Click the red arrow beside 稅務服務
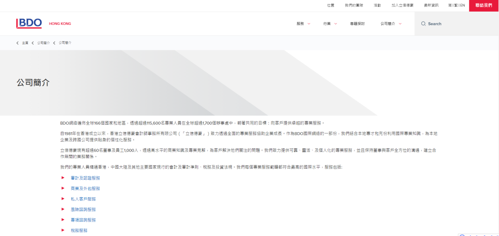 [63, 230]
